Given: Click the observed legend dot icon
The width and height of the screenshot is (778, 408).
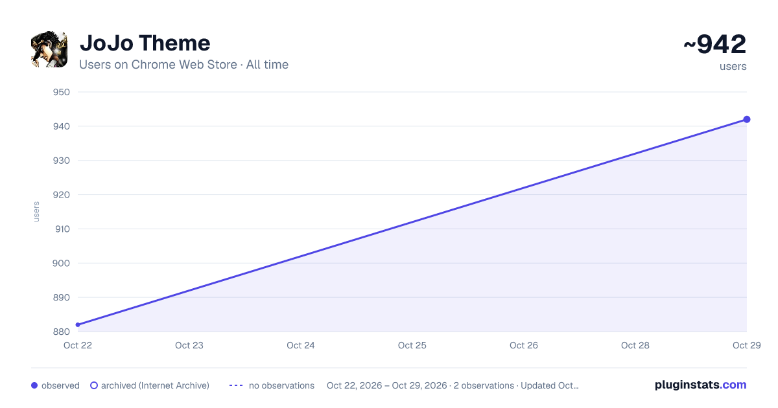Looking at the screenshot, I should (34, 385).
